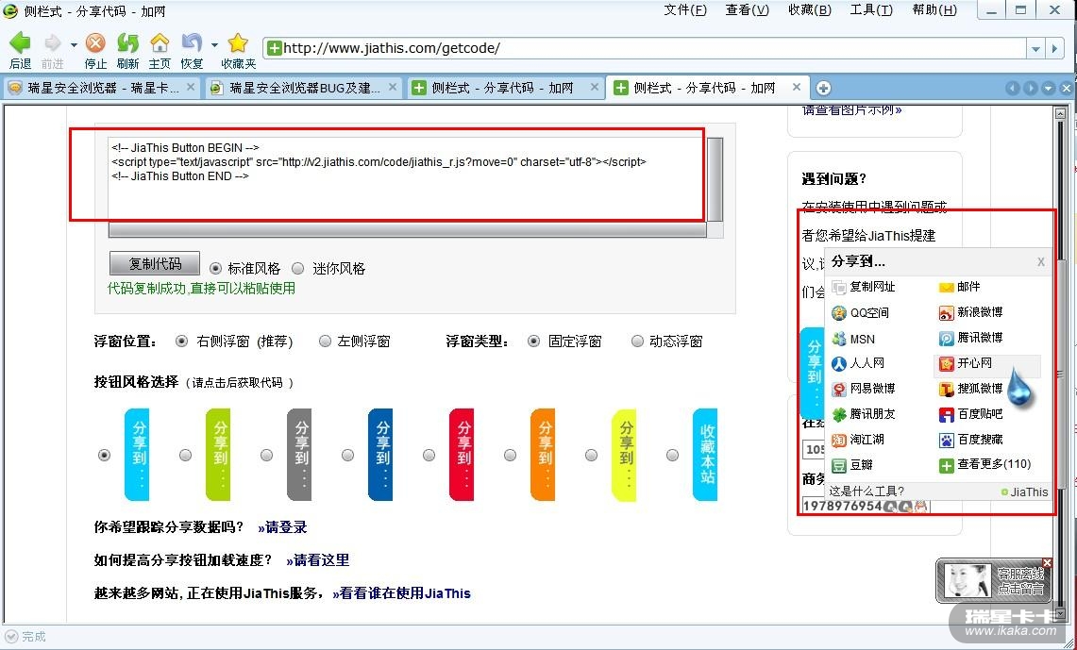Screen dimensions: 1077x650
Task: Share to QQ空间
Action: [x=861, y=313]
